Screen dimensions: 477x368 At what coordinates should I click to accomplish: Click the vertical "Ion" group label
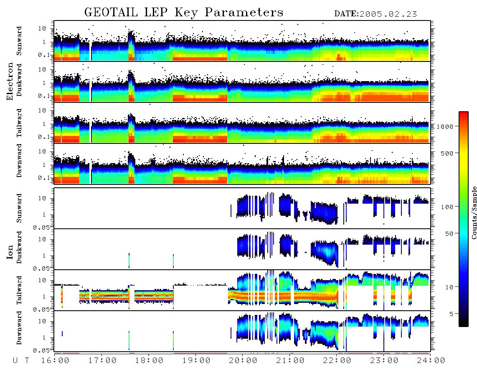tap(10, 252)
